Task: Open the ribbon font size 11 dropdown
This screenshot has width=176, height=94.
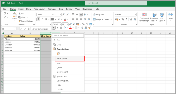Action: point(61,15)
